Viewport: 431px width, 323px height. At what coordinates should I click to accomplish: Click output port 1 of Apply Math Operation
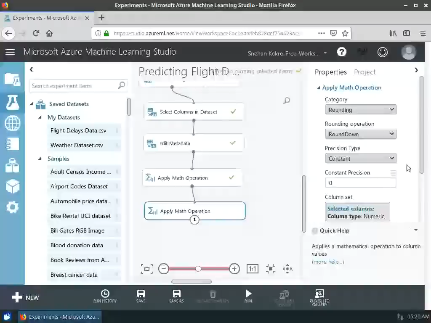194,220
